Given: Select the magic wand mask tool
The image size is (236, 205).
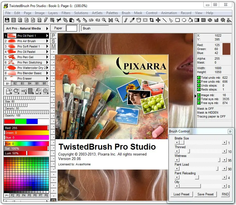Looking at the screenshot, I should pos(229,20).
